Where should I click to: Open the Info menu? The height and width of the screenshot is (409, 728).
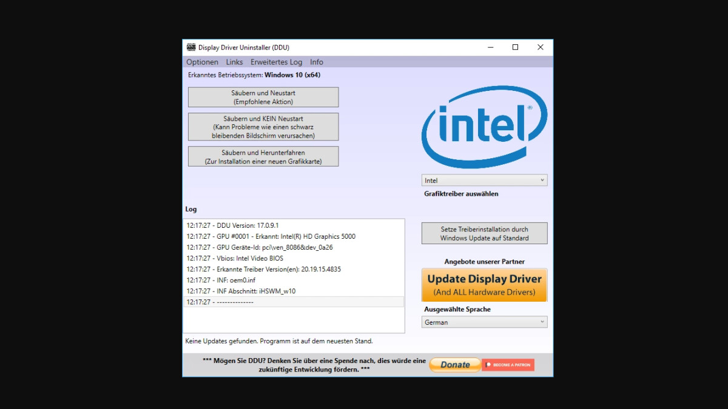click(317, 62)
